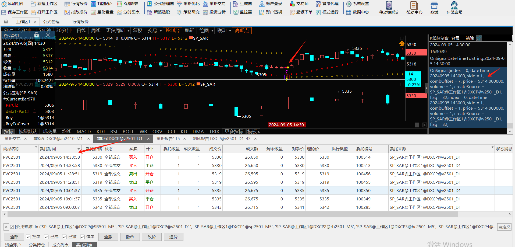Open the T型报价 option quotes
This screenshot has width=515, height=247.
[101, 4]
